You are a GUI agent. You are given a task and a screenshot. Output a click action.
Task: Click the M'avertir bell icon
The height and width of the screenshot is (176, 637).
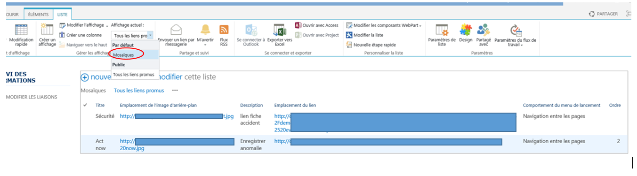click(205, 30)
